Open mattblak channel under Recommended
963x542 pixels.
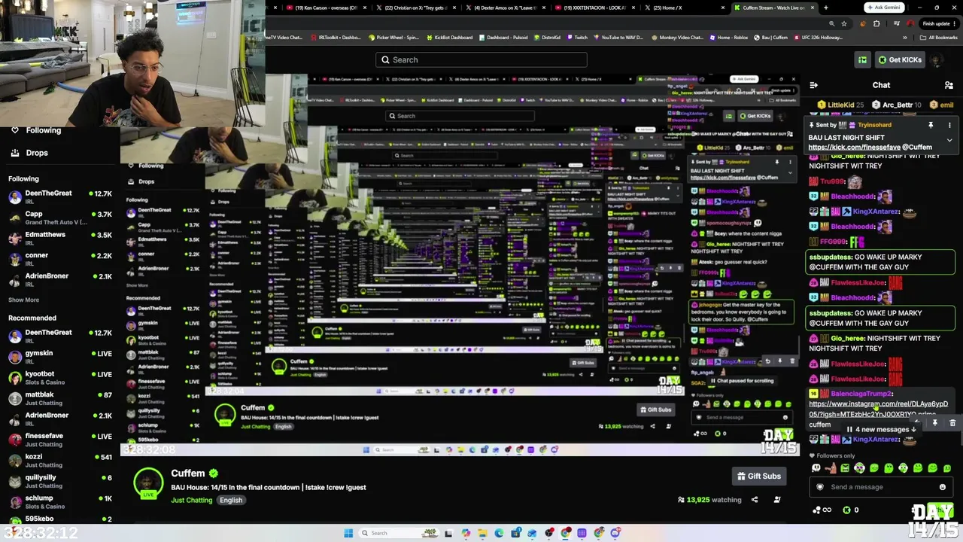[60, 398]
